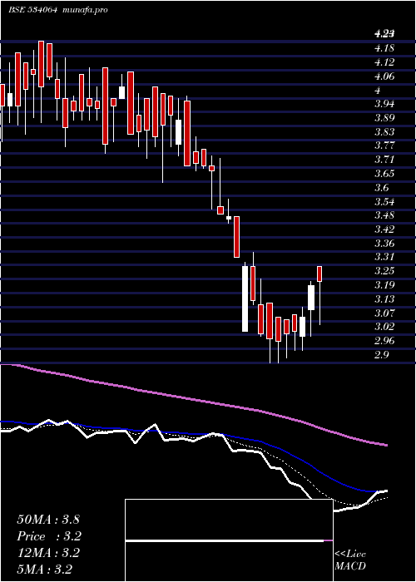Viewport: 416px width, 582px height.
Task: Select the 4.06 price axis label
Action: (384, 76)
